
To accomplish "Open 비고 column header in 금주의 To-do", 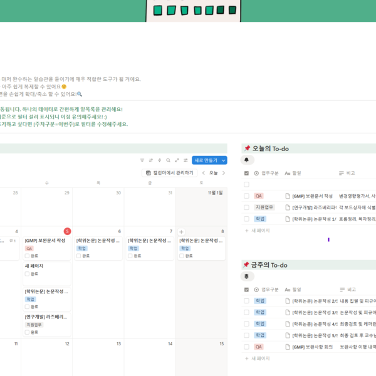I will (x=348, y=290).
